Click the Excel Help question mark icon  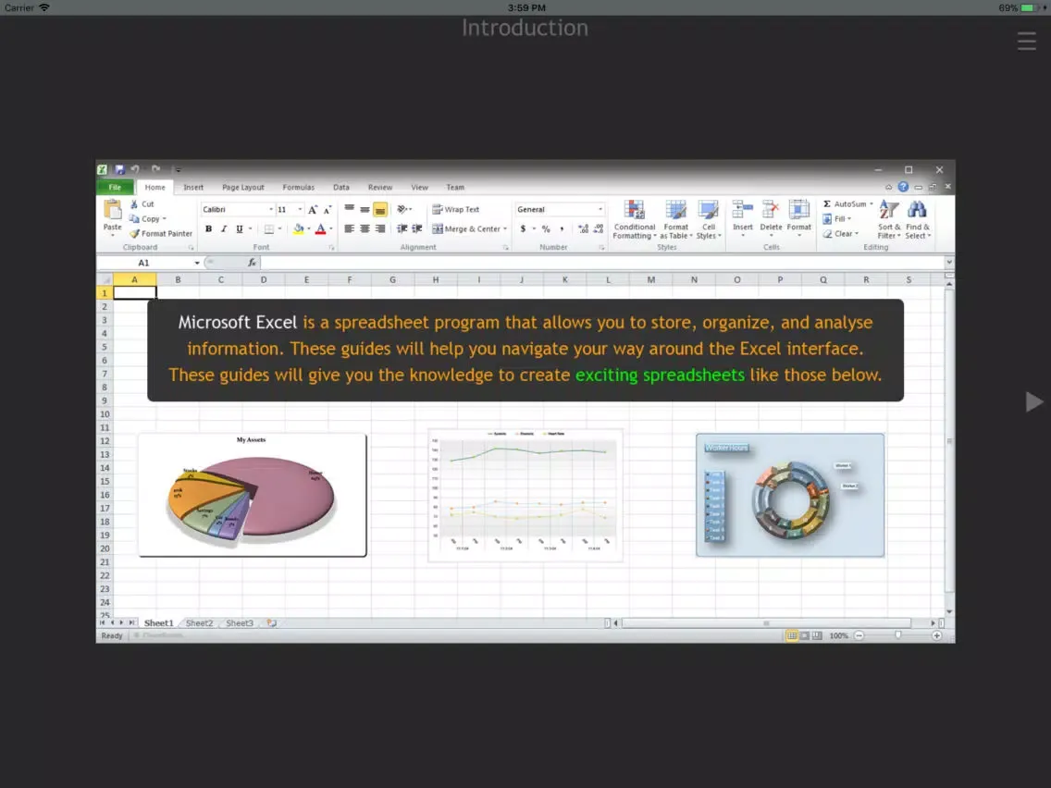[x=903, y=187]
